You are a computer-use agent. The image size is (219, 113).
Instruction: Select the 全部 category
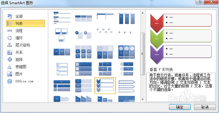click(25, 17)
